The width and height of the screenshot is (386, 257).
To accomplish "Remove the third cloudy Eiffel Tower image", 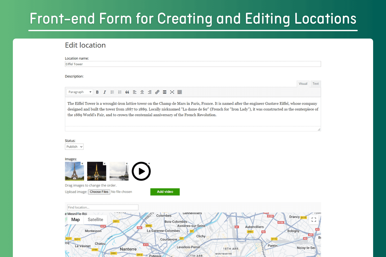I will pos(127,163).
